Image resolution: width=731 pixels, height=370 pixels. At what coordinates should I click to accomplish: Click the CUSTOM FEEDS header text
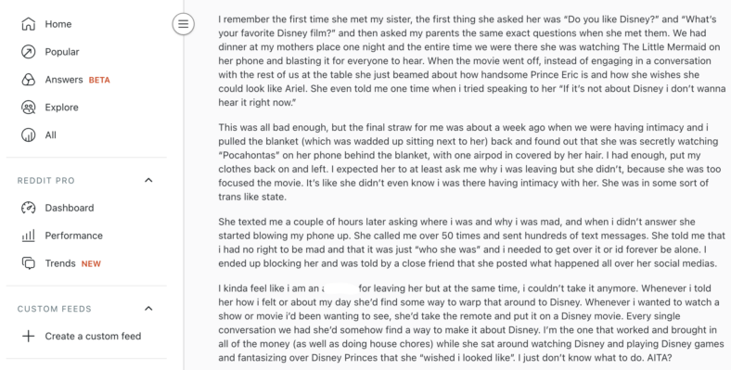55,309
